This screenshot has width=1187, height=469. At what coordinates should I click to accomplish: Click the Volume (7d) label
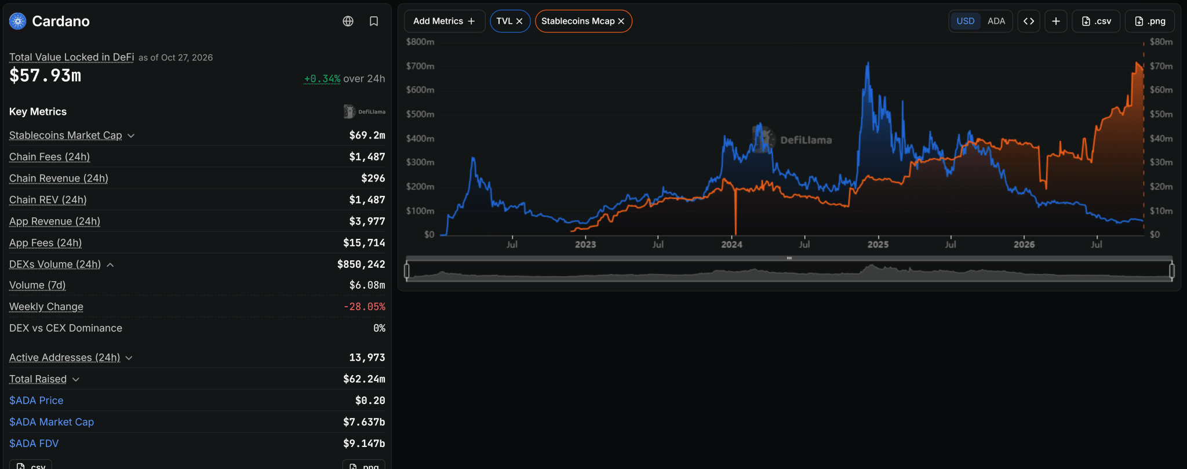point(38,285)
